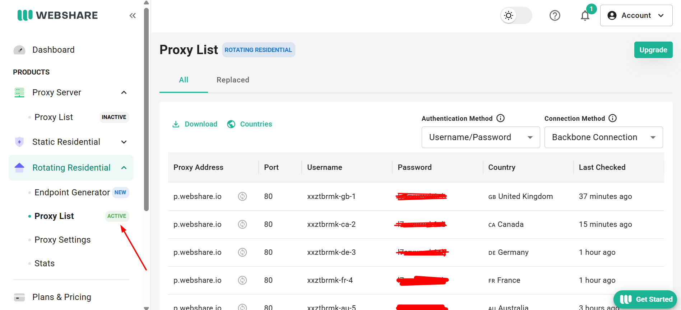Image resolution: width=681 pixels, height=310 pixels.
Task: Click the refresh icon in the Canada row
Action: pyautogui.click(x=242, y=224)
